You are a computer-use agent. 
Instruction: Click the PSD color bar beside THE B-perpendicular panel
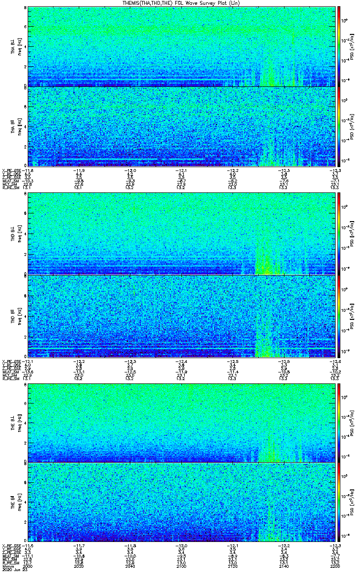click(x=339, y=423)
